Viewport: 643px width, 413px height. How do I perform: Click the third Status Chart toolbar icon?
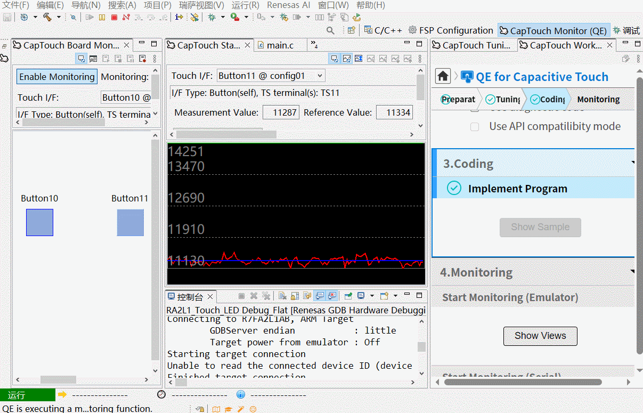(x=359, y=59)
